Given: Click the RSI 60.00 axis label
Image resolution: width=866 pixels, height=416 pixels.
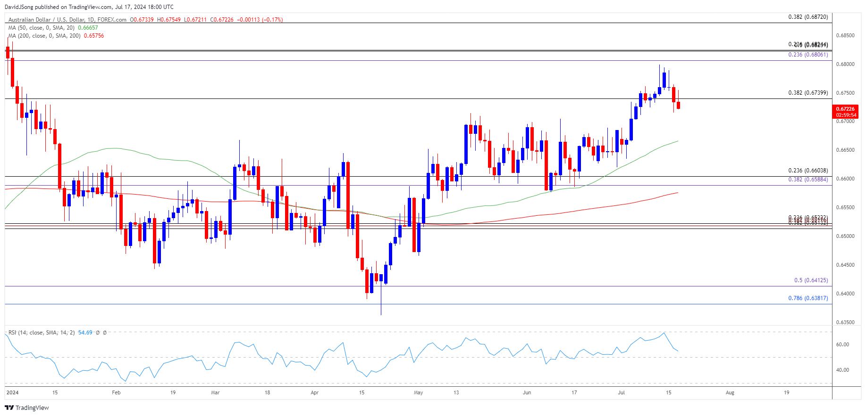Looking at the screenshot, I should pos(842,344).
